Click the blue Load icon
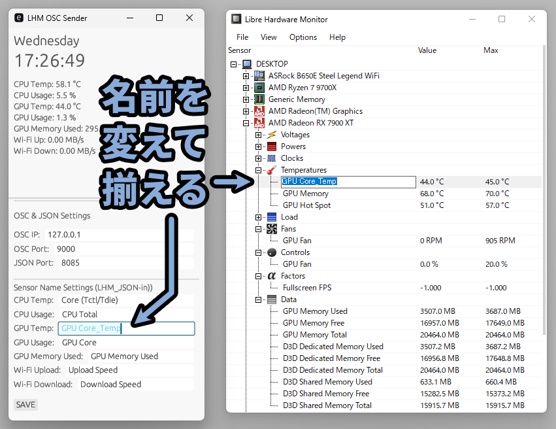Image resolution: width=556 pixels, height=429 pixels. pyautogui.click(x=272, y=217)
